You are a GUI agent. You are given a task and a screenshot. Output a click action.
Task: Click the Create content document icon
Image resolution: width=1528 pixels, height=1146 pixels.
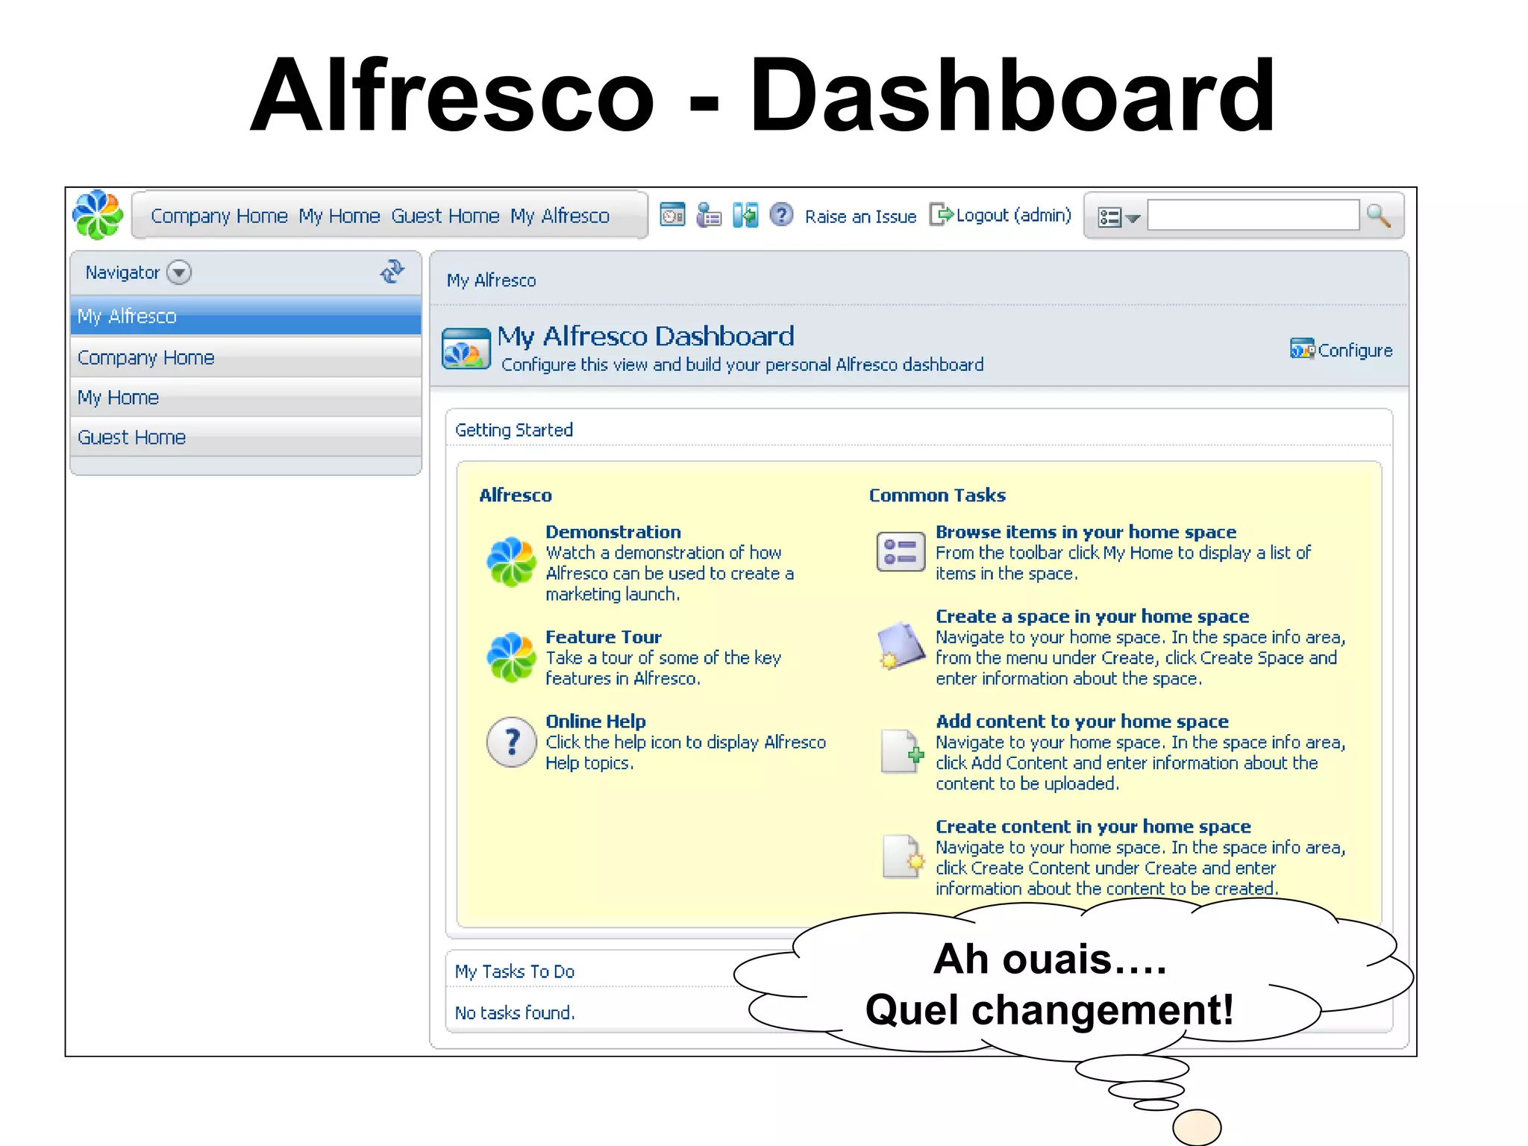tap(903, 857)
